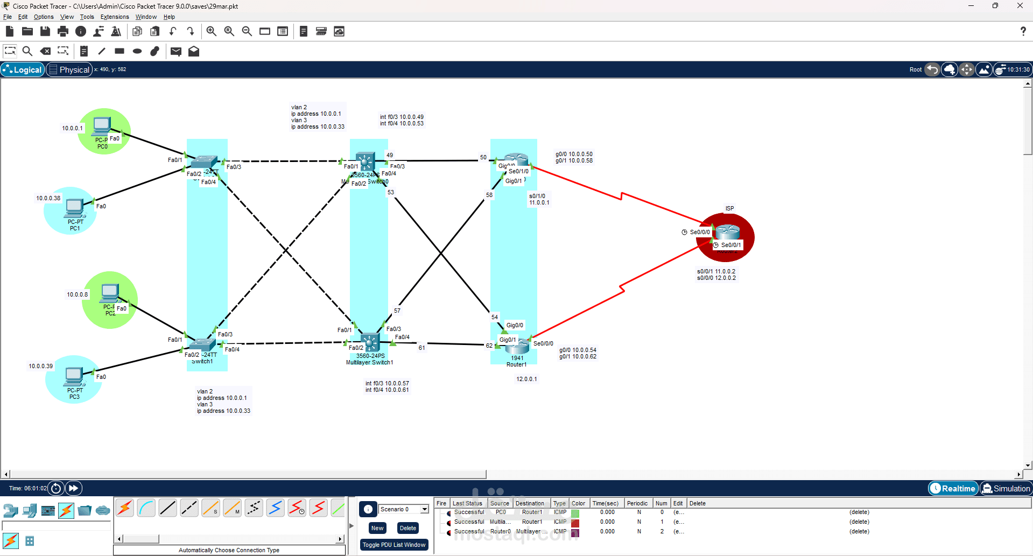The width and height of the screenshot is (1033, 556).
Task: Create a new file via toolbar icon
Action: (x=10, y=31)
